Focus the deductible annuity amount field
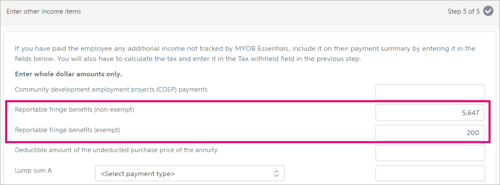The width and height of the screenshot is (500, 185). [430, 153]
